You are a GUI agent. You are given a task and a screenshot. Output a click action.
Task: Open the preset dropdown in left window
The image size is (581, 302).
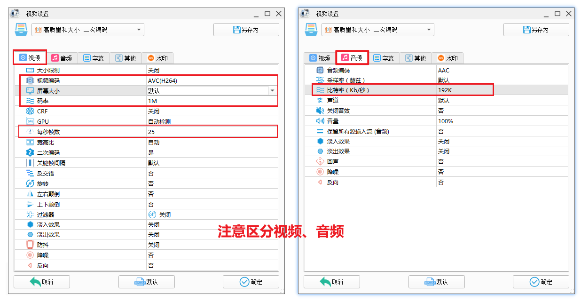click(x=88, y=30)
